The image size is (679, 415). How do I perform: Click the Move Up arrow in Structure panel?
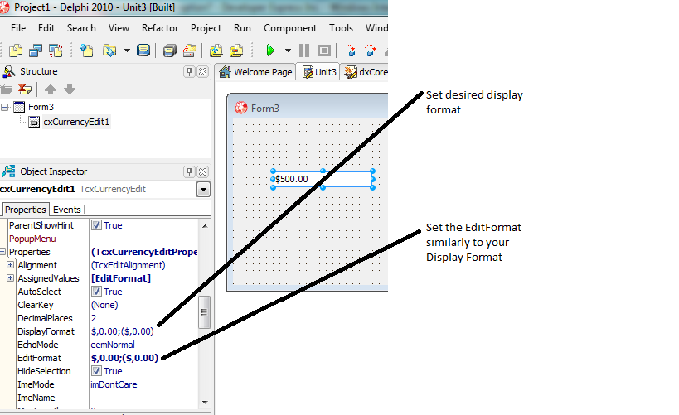coord(51,89)
